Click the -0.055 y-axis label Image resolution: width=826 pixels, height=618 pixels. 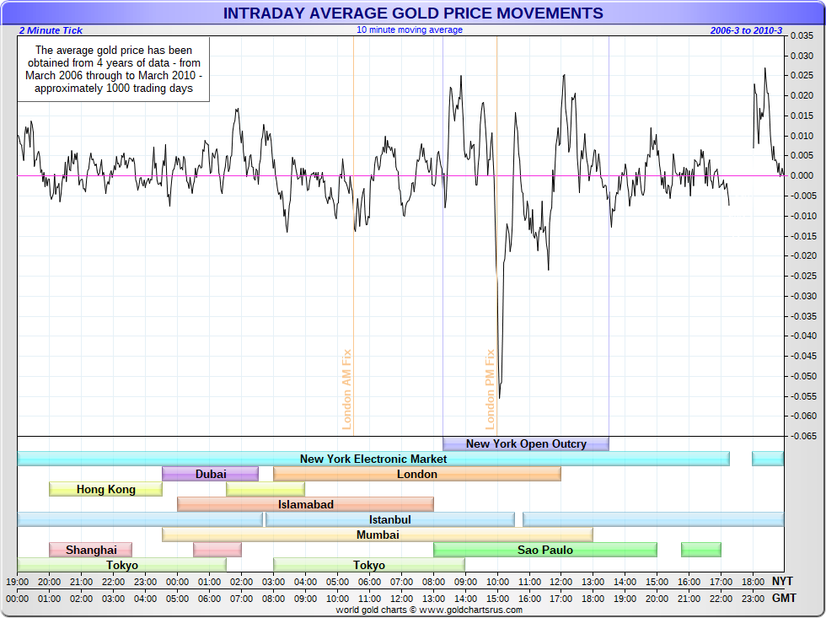coord(802,396)
